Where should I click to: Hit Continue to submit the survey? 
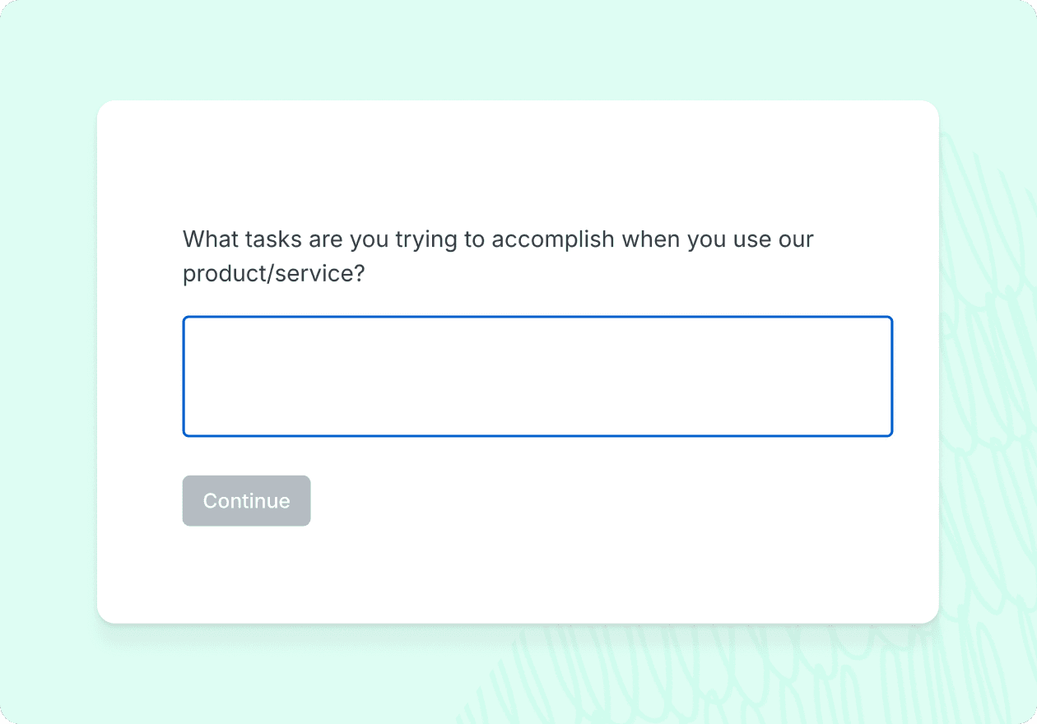[x=246, y=500]
